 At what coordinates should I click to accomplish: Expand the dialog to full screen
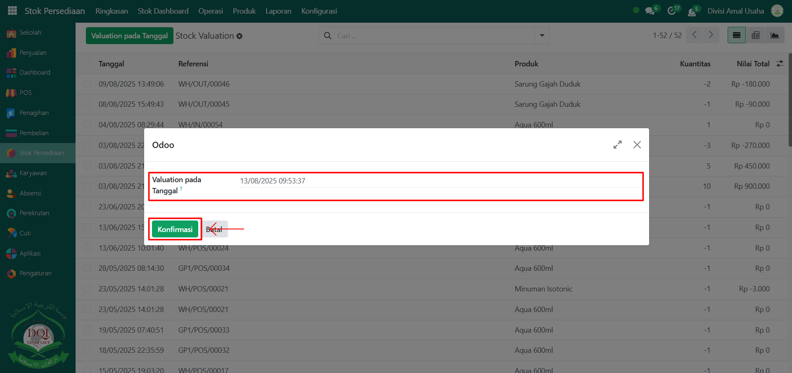(x=617, y=145)
